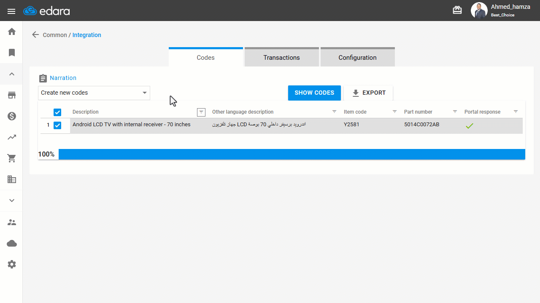Open the gift card icon in header
The width and height of the screenshot is (540, 303).
point(457,10)
